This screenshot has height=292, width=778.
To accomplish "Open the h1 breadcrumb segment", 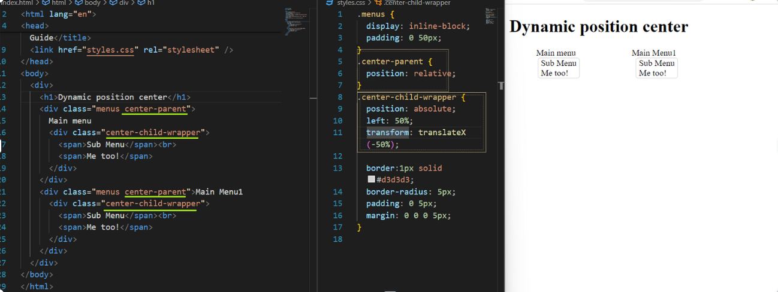I will click(x=146, y=3).
